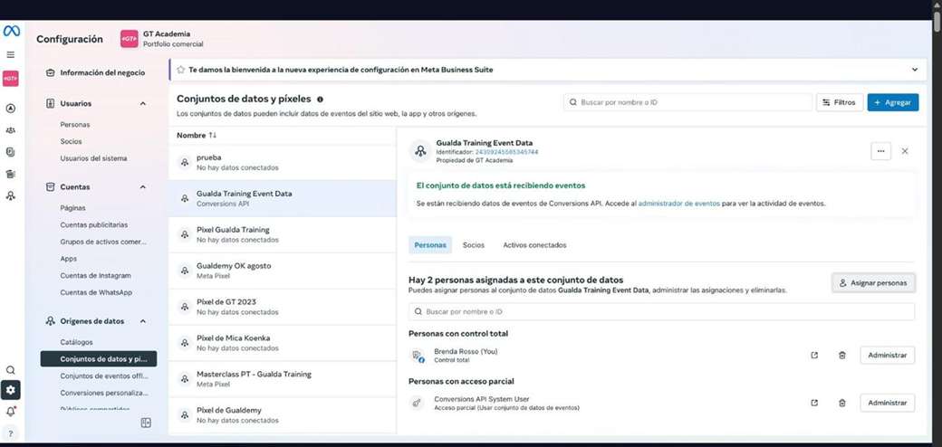
Task: Open Socios in the sidebar menu
Action: [71, 141]
